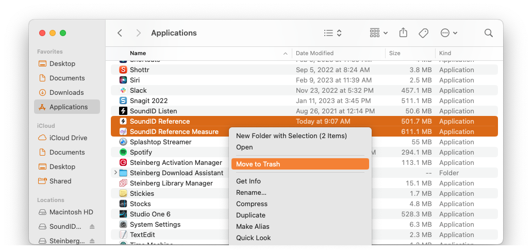The image size is (532, 252).
Task: Select the Spotify file name
Action: click(x=141, y=153)
